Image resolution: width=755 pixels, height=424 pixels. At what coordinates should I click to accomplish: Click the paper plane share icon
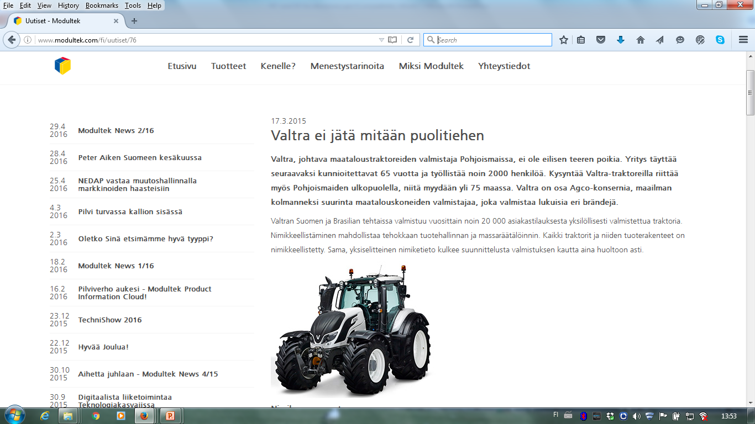[x=660, y=40]
